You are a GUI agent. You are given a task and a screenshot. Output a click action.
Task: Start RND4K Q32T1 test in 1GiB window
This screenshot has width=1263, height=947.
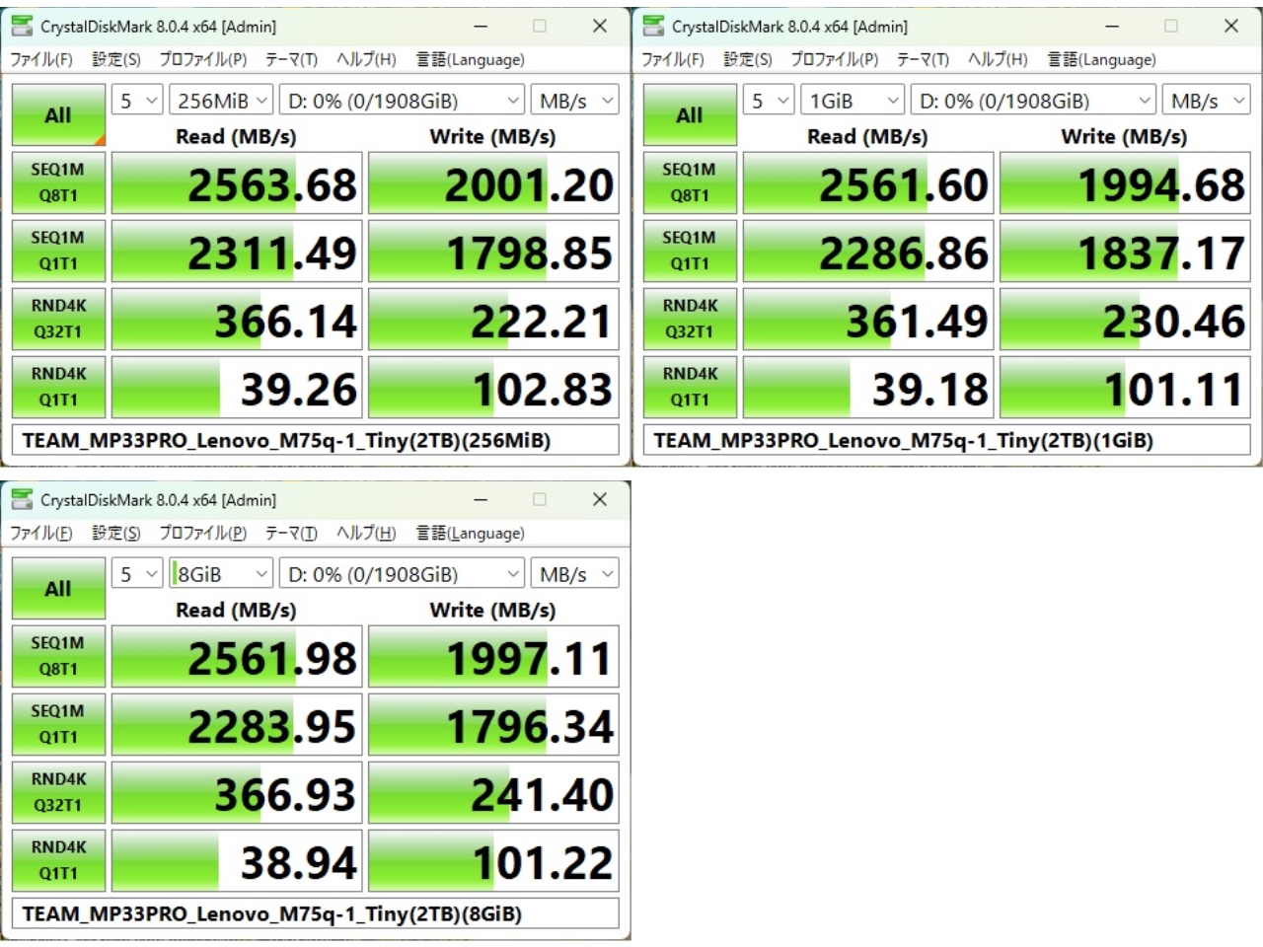pyautogui.click(x=690, y=319)
